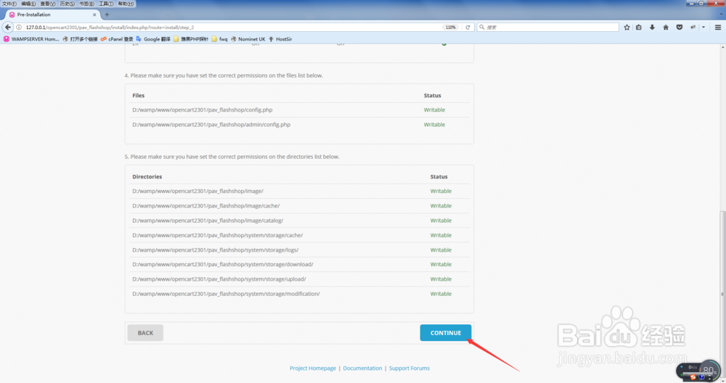Screen dimensions: 726x383
Task: Click the Status header of the Files table
Action: click(x=433, y=96)
